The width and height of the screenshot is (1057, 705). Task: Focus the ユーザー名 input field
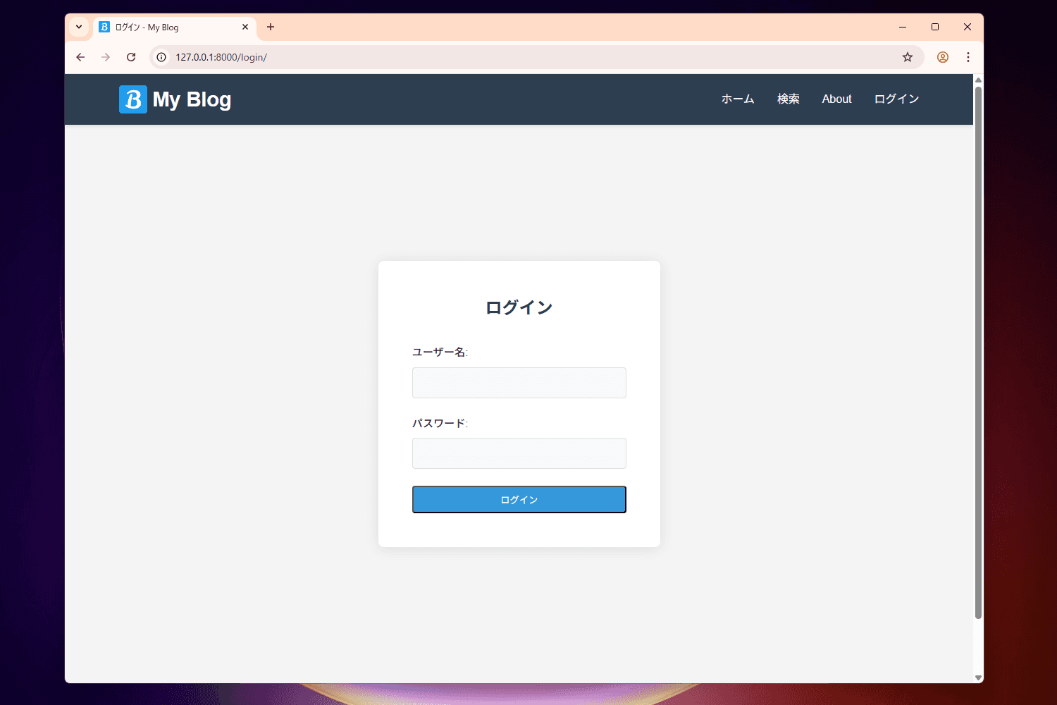(x=519, y=383)
